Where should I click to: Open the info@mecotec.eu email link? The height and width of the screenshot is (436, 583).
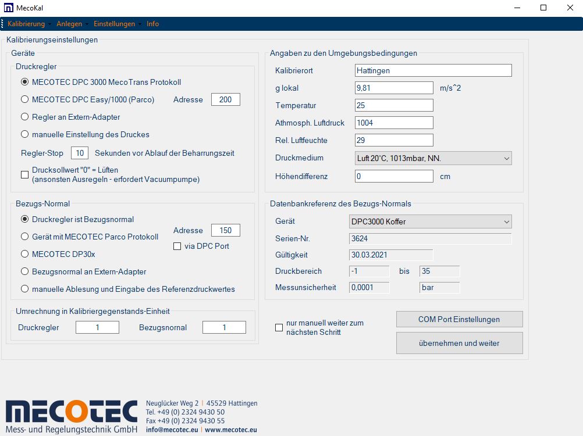(172, 430)
